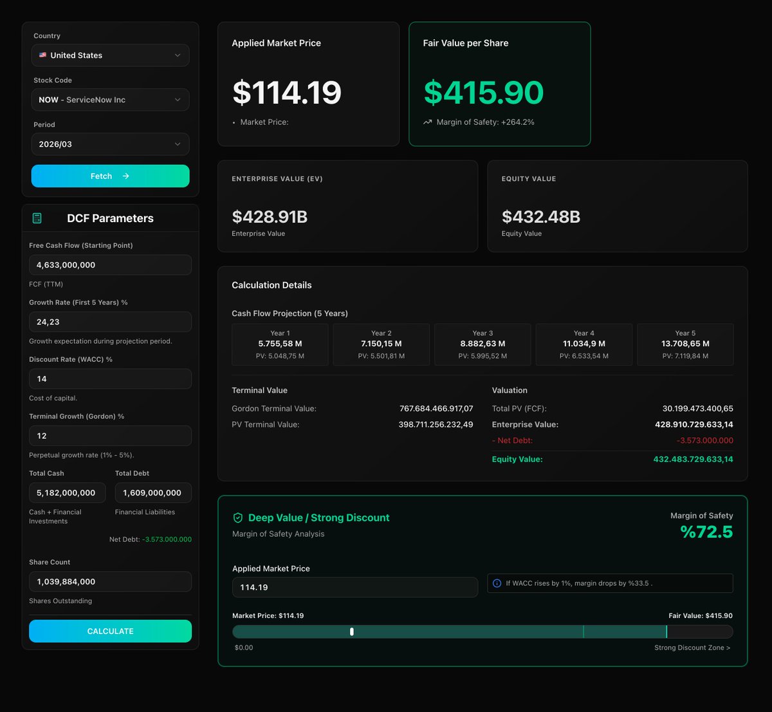Click the Calculation Details heading
This screenshot has height=712, width=772.
[271, 285]
